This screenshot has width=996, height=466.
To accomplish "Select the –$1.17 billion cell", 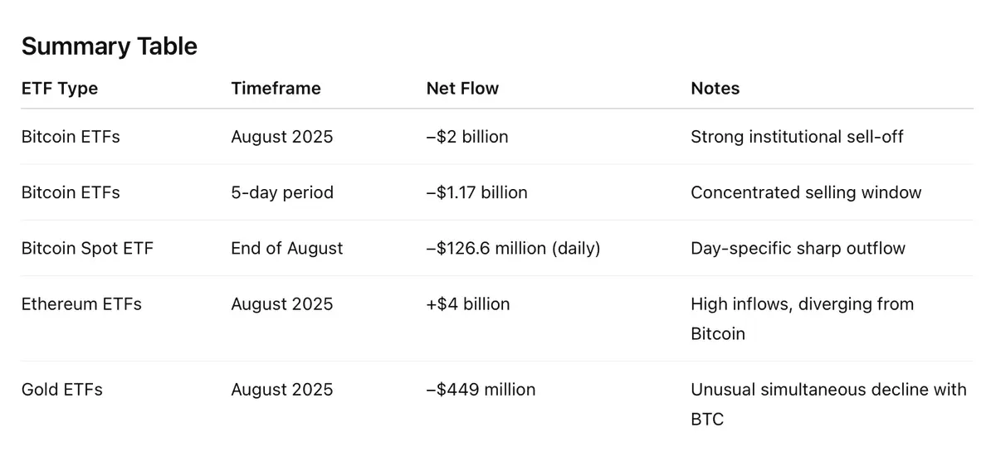I will point(477,192).
